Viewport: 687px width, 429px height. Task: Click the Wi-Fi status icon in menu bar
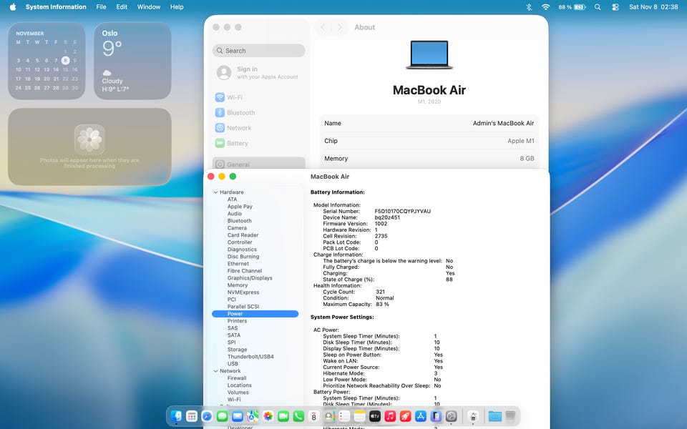pos(545,7)
